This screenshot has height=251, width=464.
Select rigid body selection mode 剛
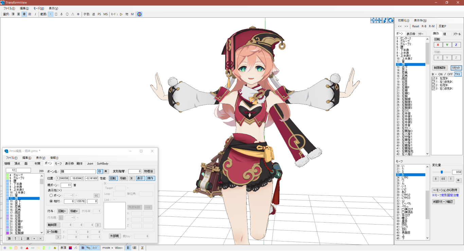pos(30,14)
